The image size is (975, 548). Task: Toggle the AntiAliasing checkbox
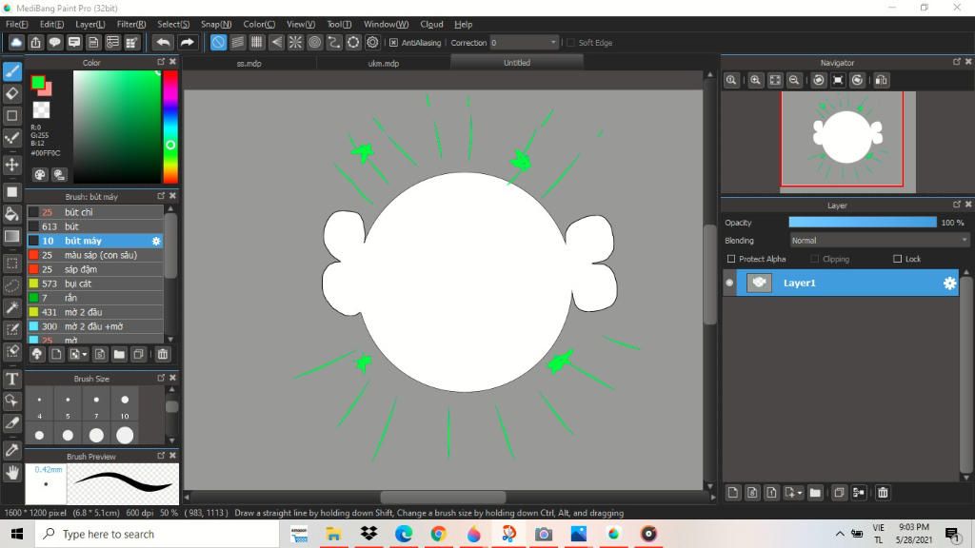click(x=393, y=43)
